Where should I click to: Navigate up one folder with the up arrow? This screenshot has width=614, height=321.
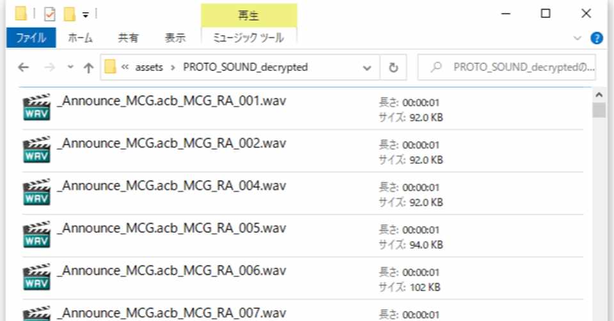(x=88, y=68)
